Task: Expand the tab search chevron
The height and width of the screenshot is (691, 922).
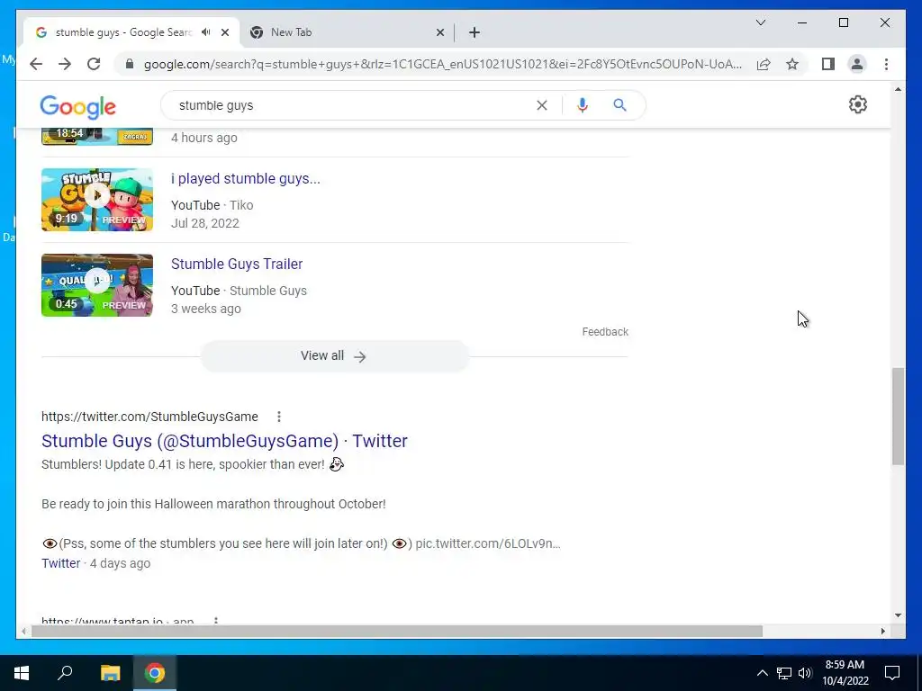Action: (x=760, y=22)
